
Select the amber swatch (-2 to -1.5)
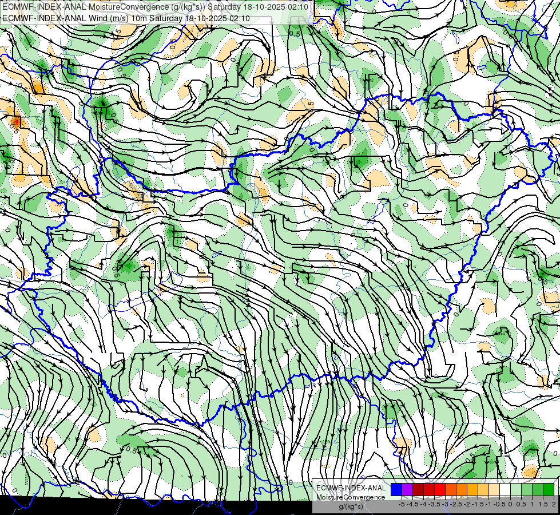point(472,490)
